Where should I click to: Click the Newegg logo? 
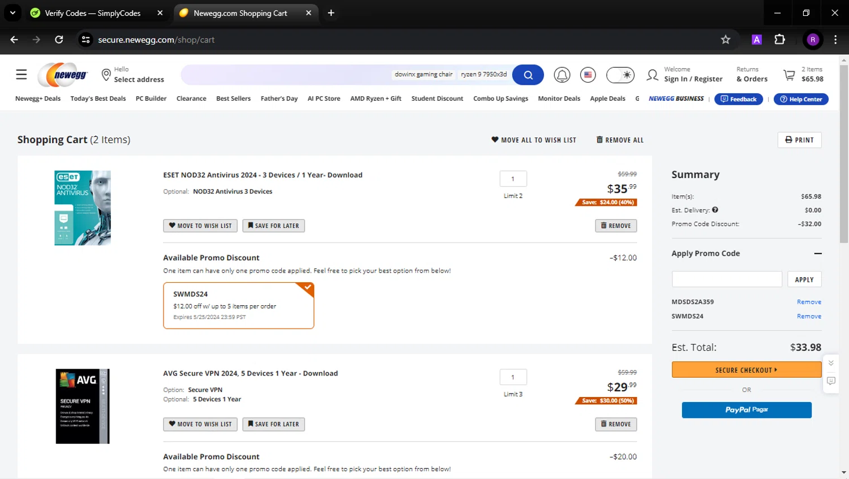[x=63, y=75]
